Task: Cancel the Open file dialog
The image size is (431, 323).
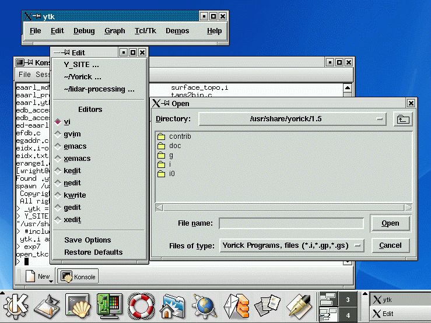Action: 390,245
